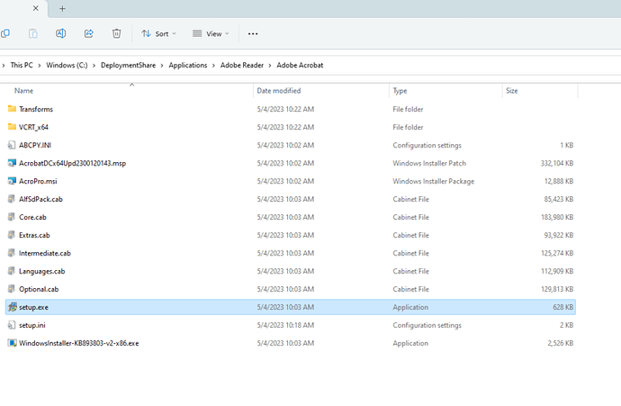Select the Transforms folder icon
The width and height of the screenshot is (621, 406).
[12, 109]
